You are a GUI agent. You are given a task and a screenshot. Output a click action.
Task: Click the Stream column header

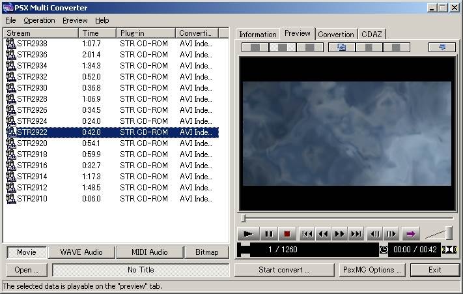41,33
